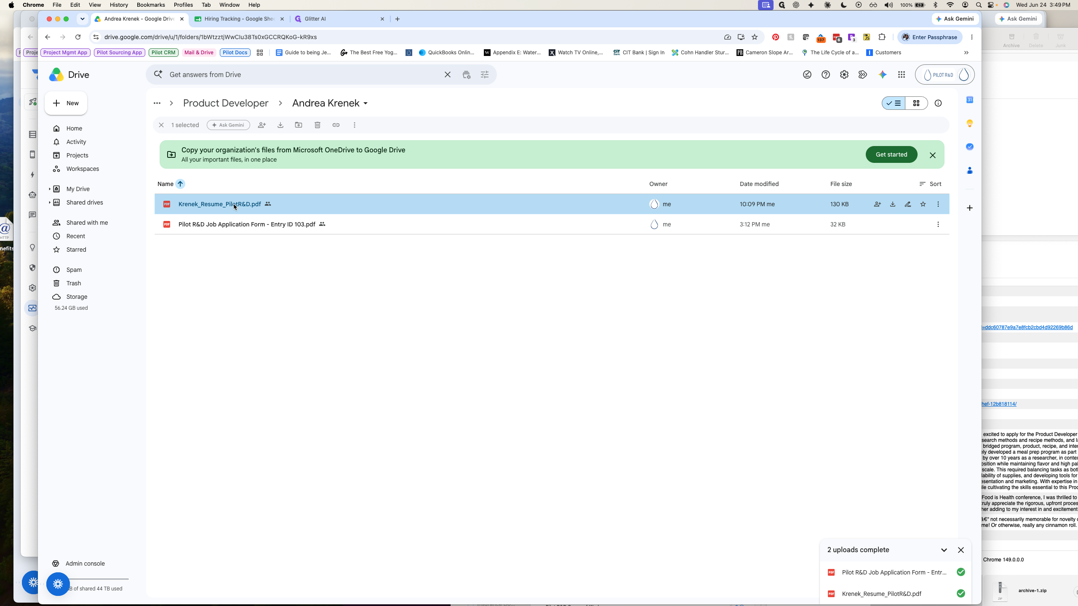The height and width of the screenshot is (606, 1078).
Task: Open more options for Job Application Form row
Action: click(x=938, y=224)
